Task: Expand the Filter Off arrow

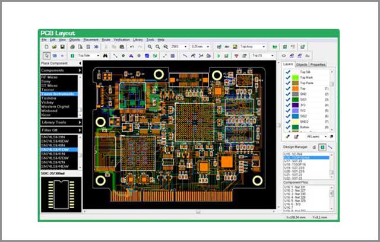Action: 80,130
